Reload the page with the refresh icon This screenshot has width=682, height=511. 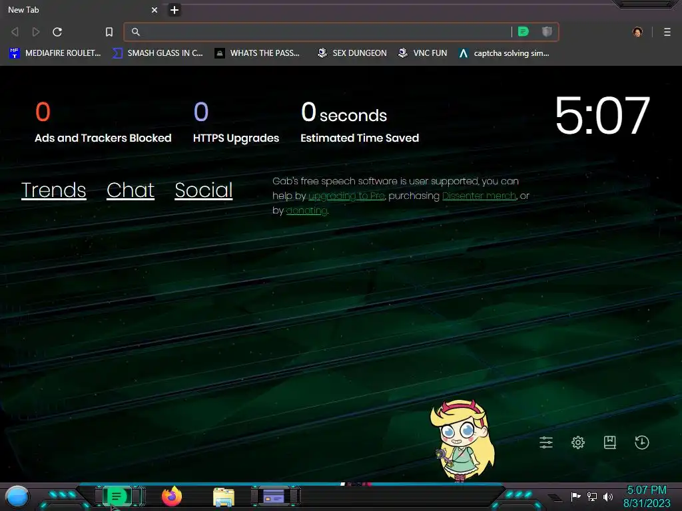(x=57, y=32)
